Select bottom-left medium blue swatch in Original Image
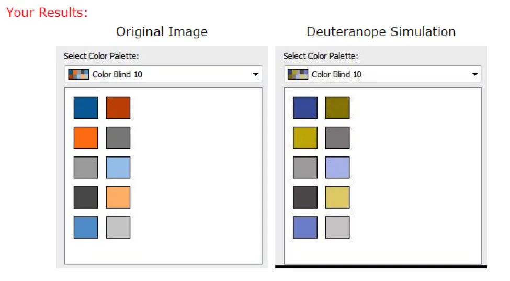Viewport: 510px width, 281px height. pos(86,227)
